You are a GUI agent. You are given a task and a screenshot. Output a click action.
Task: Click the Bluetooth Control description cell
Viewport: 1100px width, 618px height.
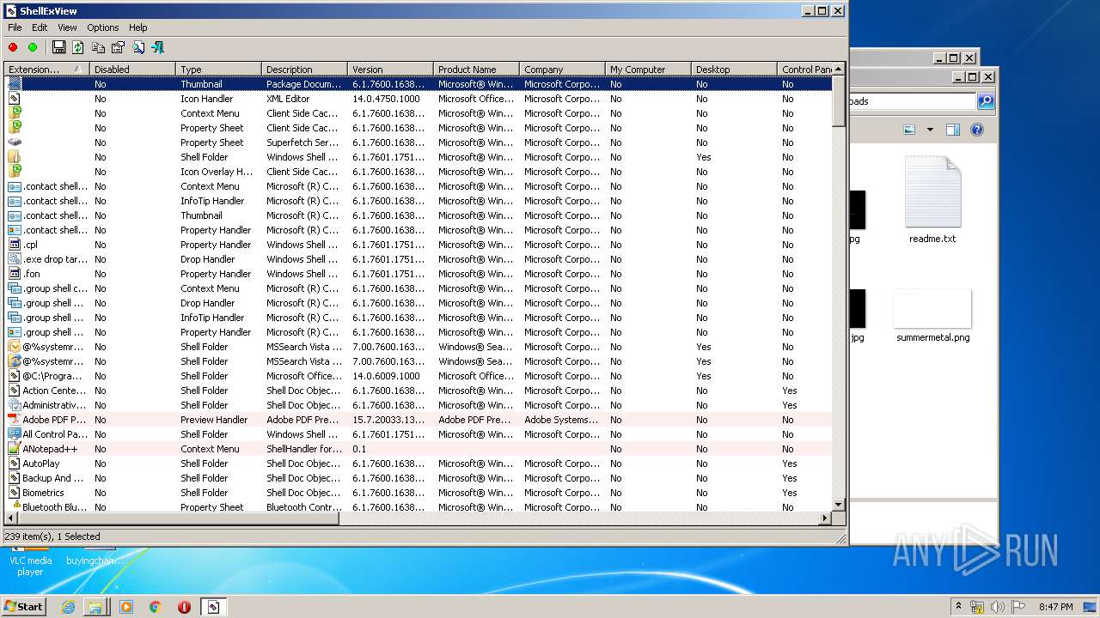302,507
